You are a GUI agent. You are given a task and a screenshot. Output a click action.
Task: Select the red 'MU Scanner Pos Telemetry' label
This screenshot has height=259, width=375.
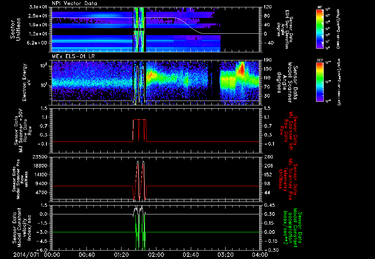point(289,179)
